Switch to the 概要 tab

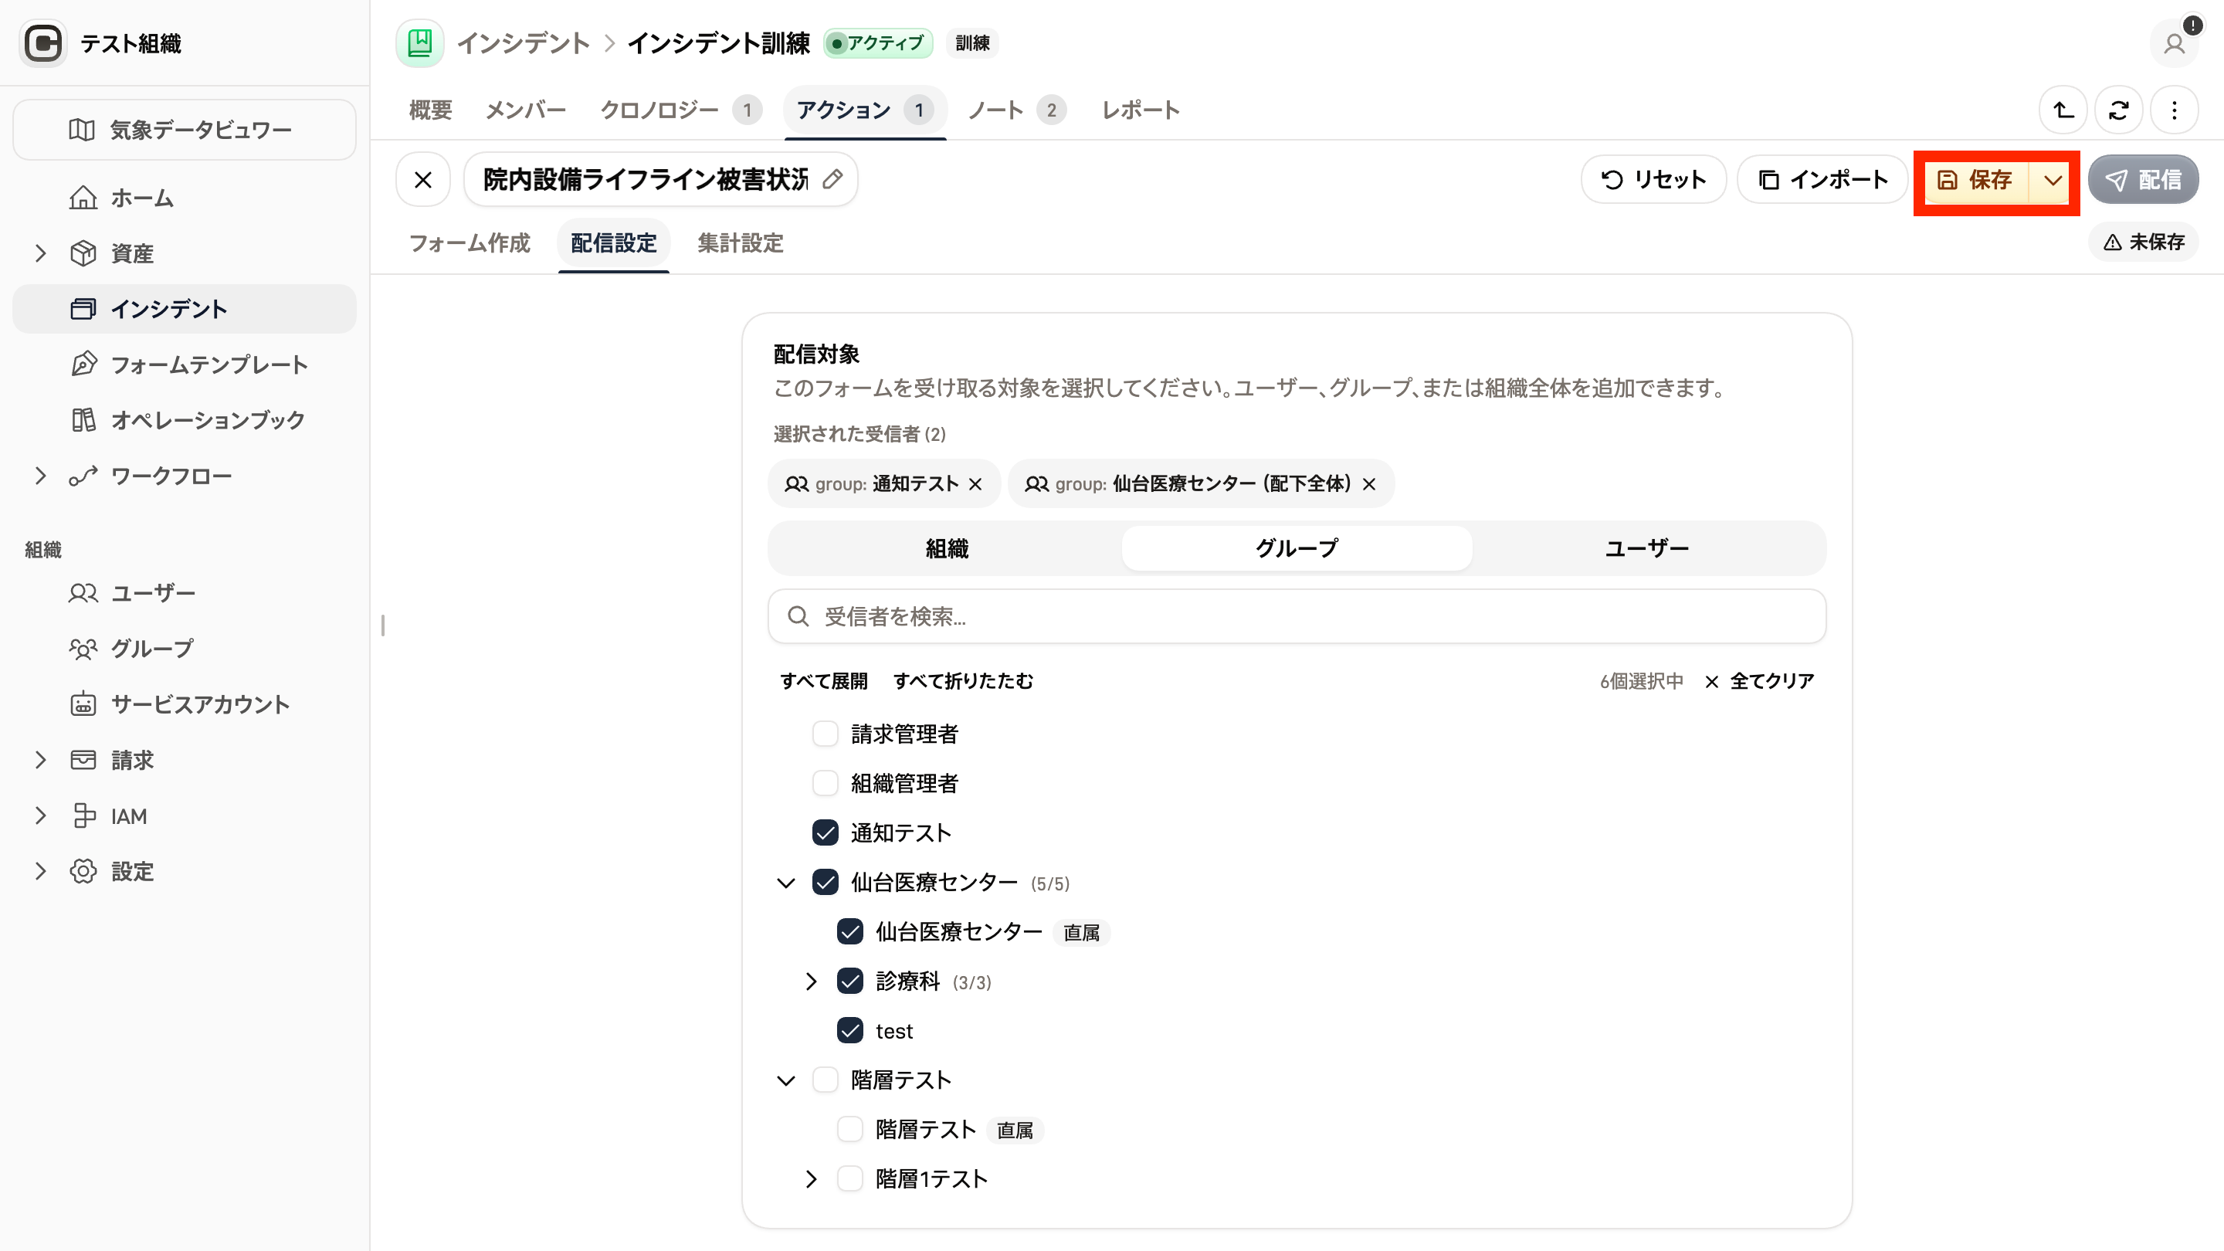pos(430,110)
